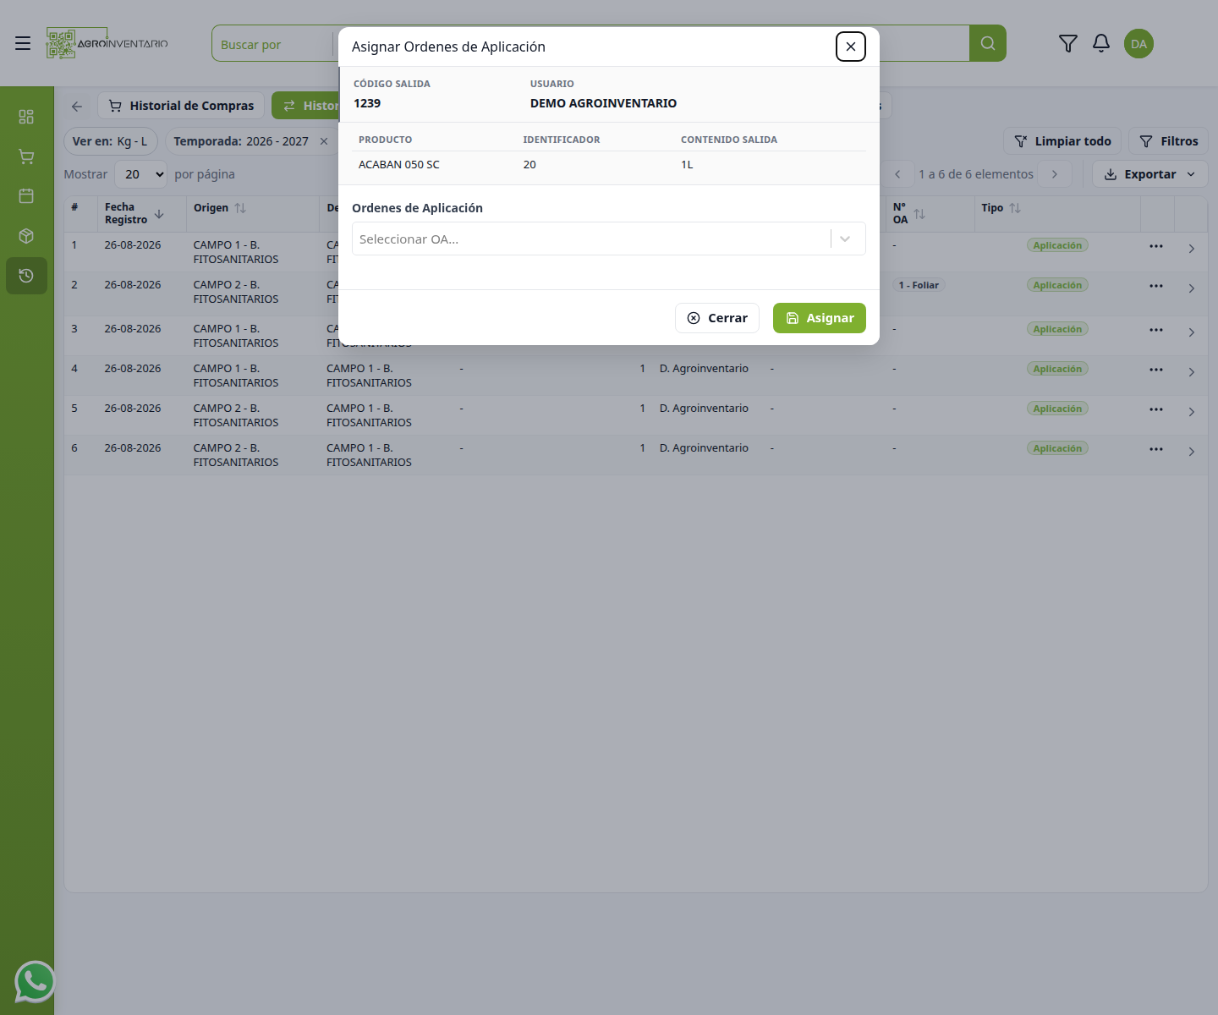The width and height of the screenshot is (1218, 1015).
Task: Open the dashboard grid icon in sidebar
Action: tap(26, 117)
